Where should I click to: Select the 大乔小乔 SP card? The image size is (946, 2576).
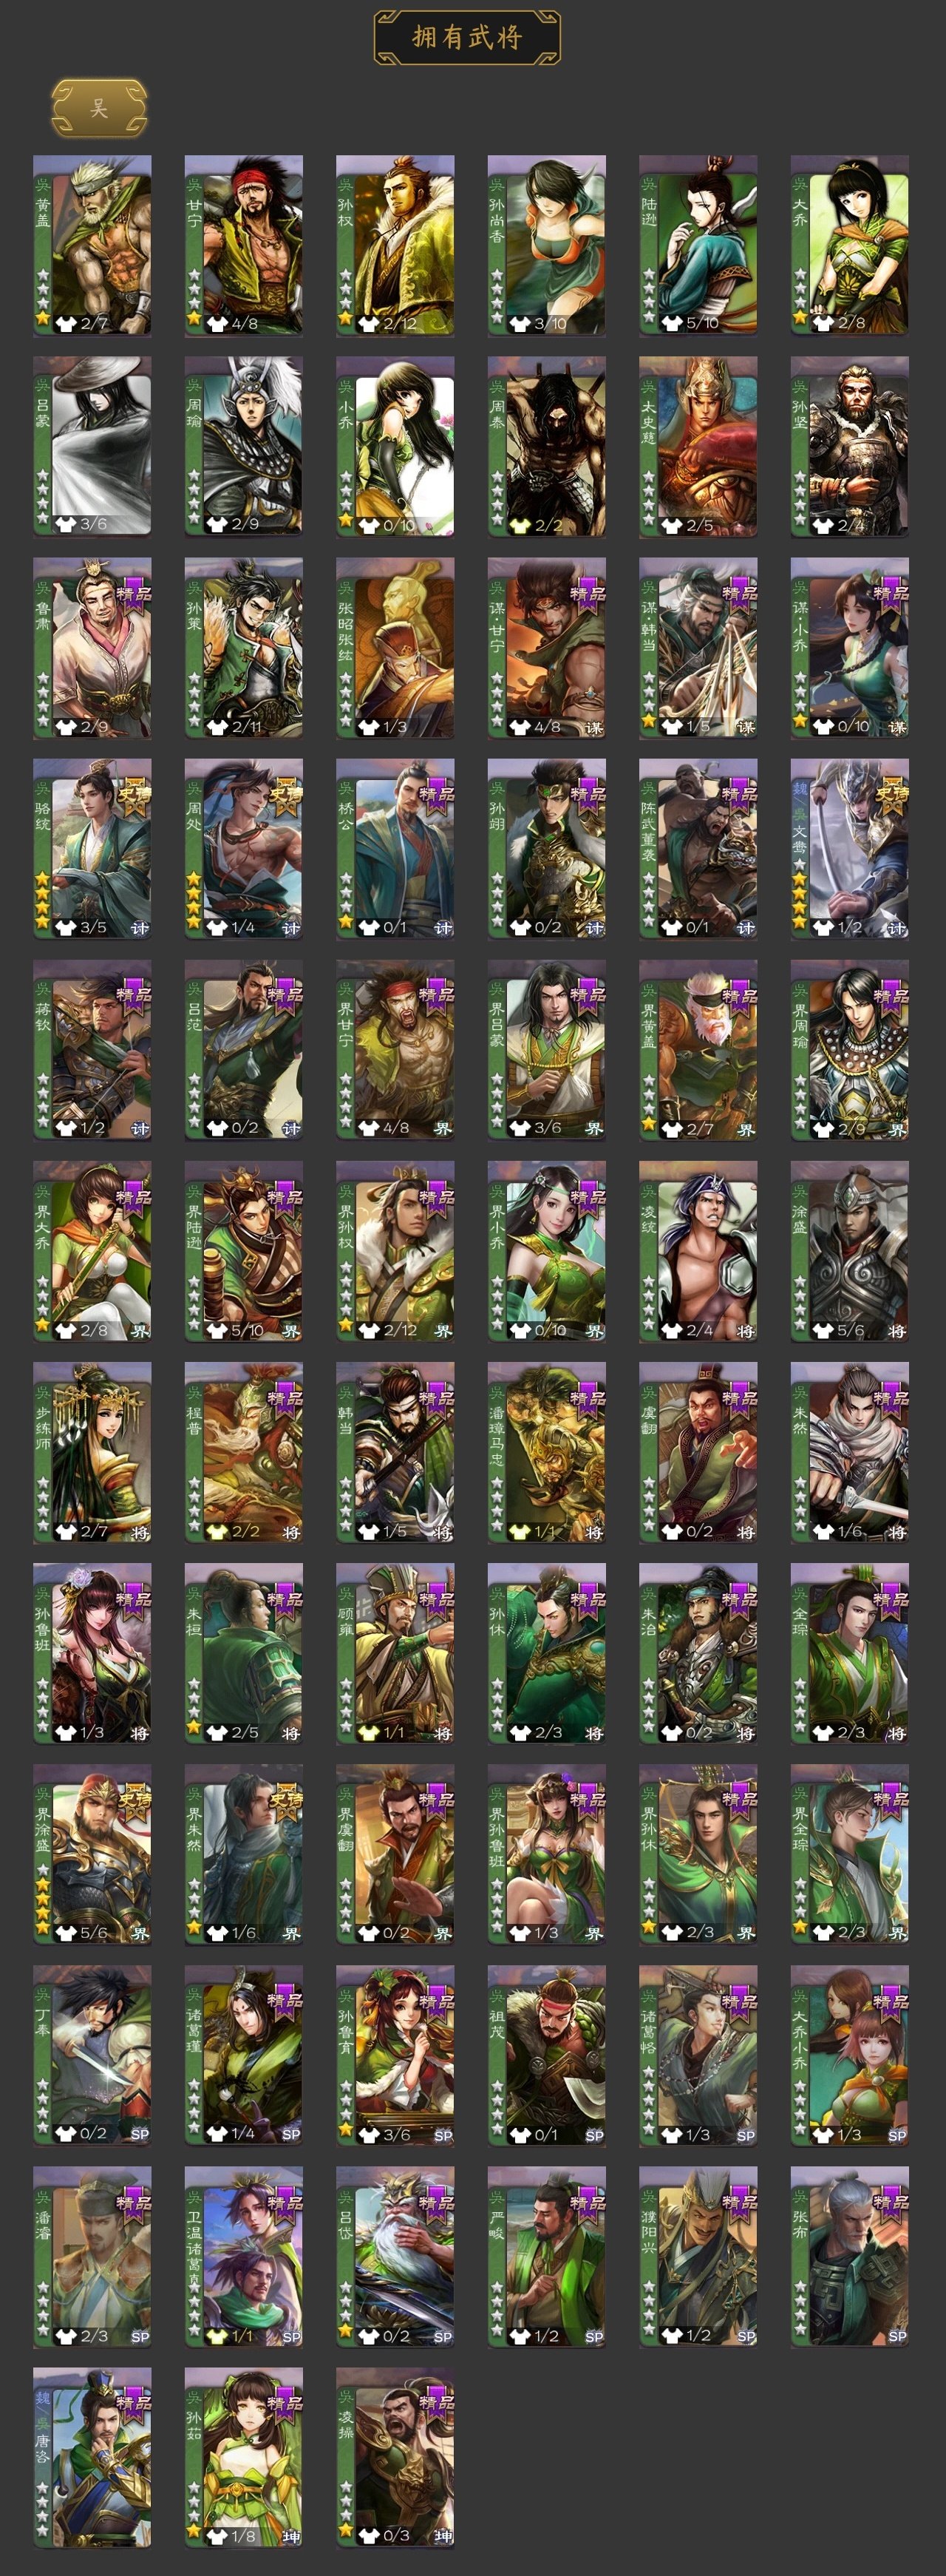tap(850, 2056)
